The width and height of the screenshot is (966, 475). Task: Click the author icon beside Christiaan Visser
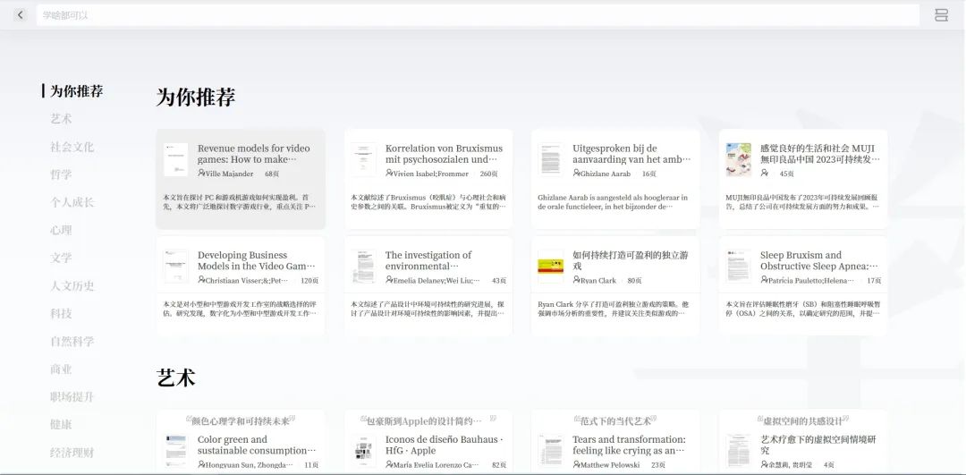pyautogui.click(x=201, y=280)
